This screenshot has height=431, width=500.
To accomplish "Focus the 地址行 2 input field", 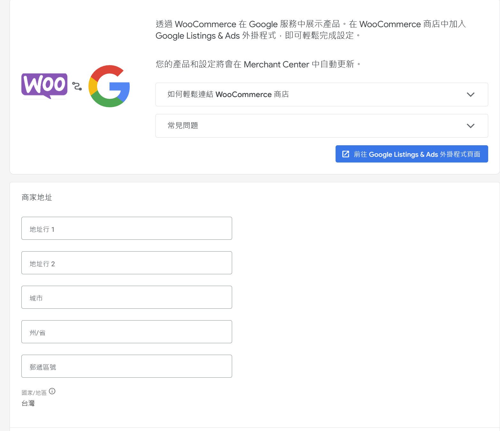I will point(127,263).
